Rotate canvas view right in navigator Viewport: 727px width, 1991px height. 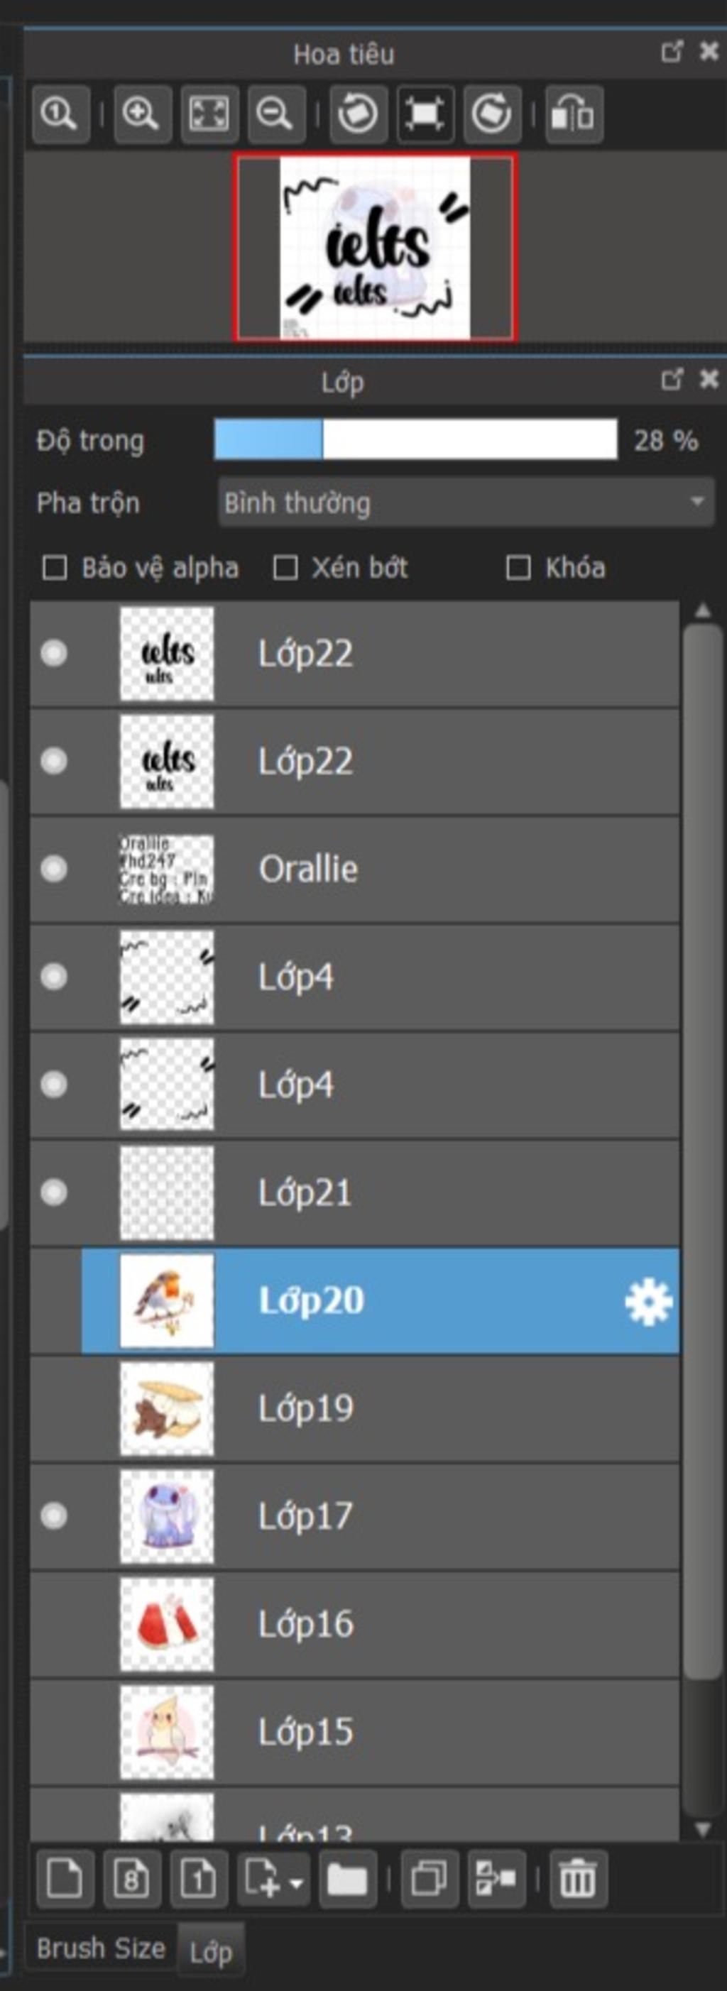tap(492, 114)
